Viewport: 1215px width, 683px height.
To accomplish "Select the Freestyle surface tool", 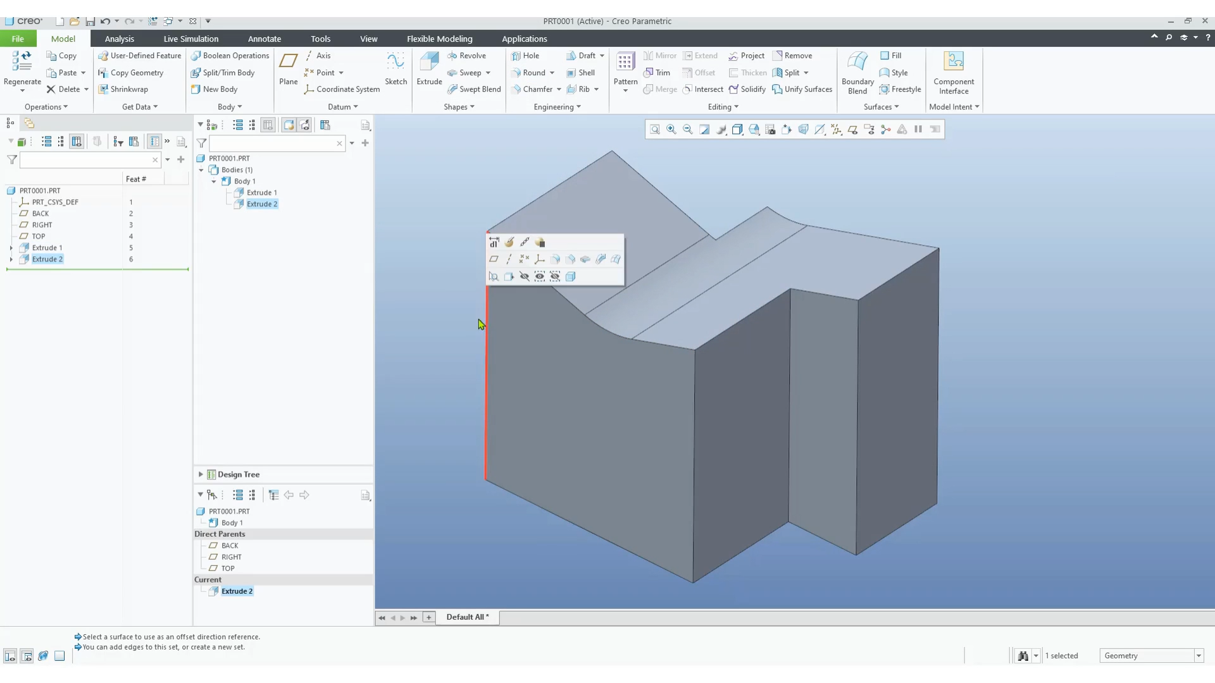I will pyautogui.click(x=900, y=89).
